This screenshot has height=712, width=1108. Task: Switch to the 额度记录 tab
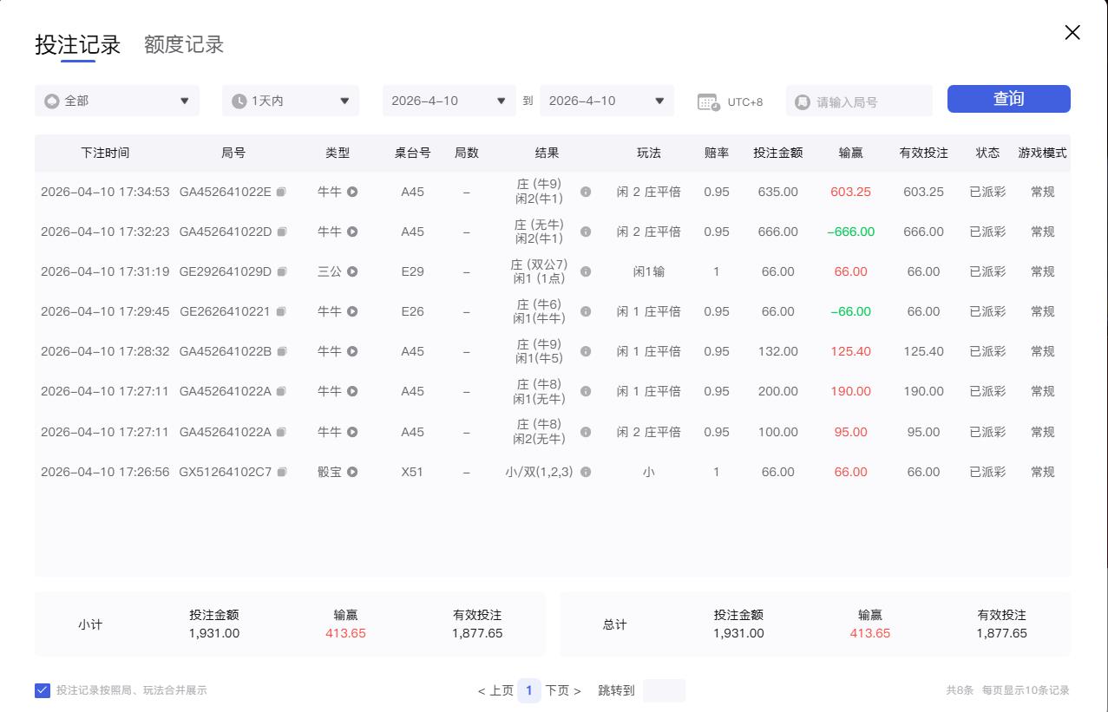coord(182,44)
